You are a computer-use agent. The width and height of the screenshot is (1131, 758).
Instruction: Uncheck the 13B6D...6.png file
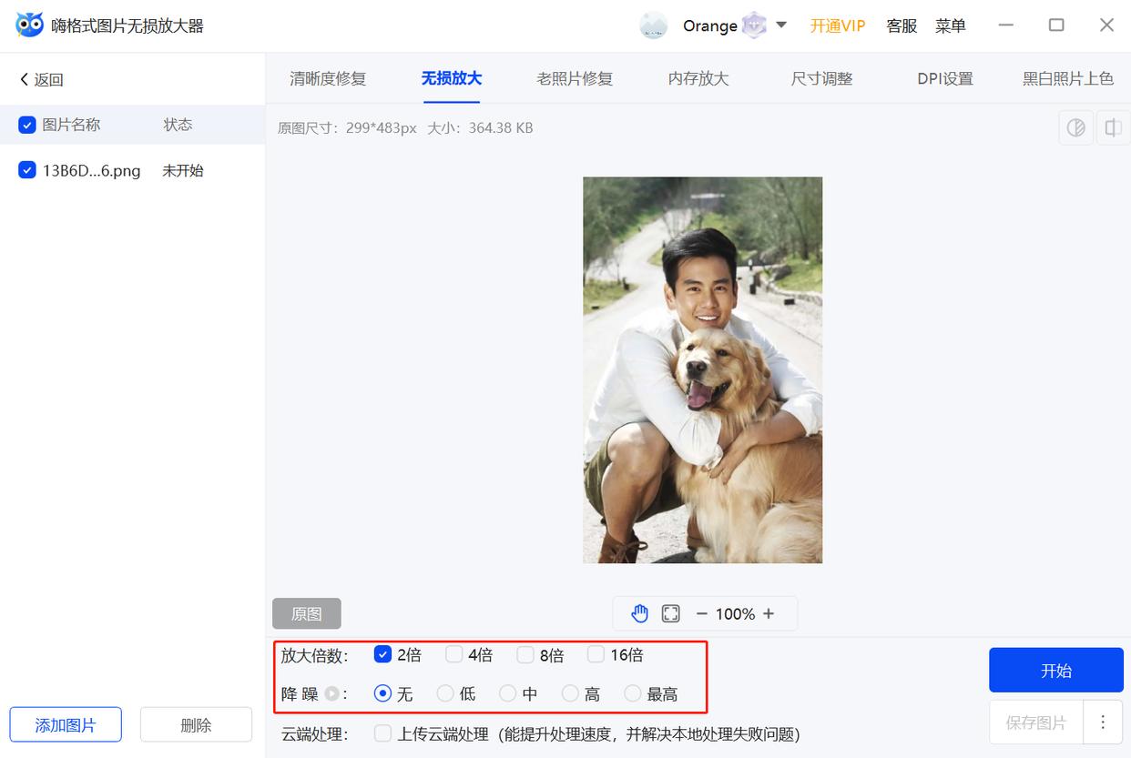tap(27, 169)
